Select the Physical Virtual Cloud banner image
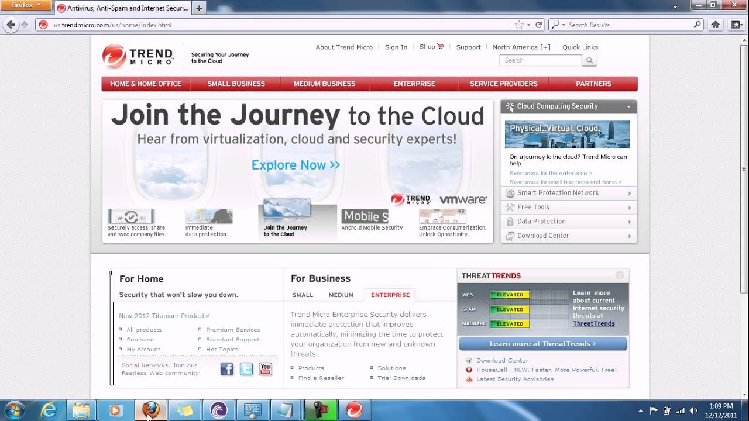Screen dimensions: 749x421 [x=567, y=134]
